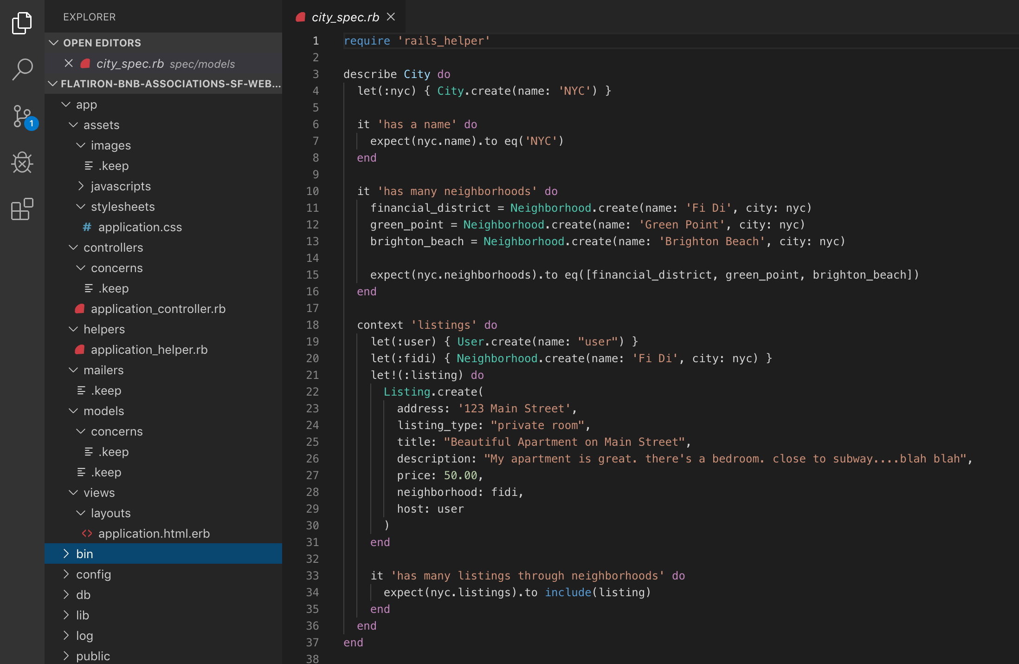Open application_helper.rb file

tap(149, 350)
